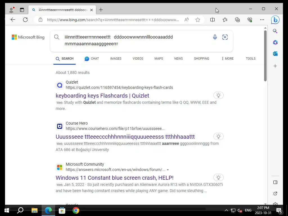Screen dimensions: 288x216
Task: Open Browser essentials heart icon
Action: click(250, 20)
